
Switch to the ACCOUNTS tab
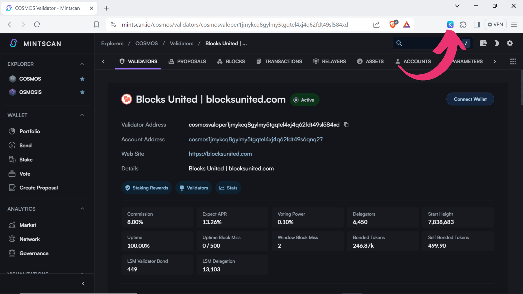click(413, 62)
